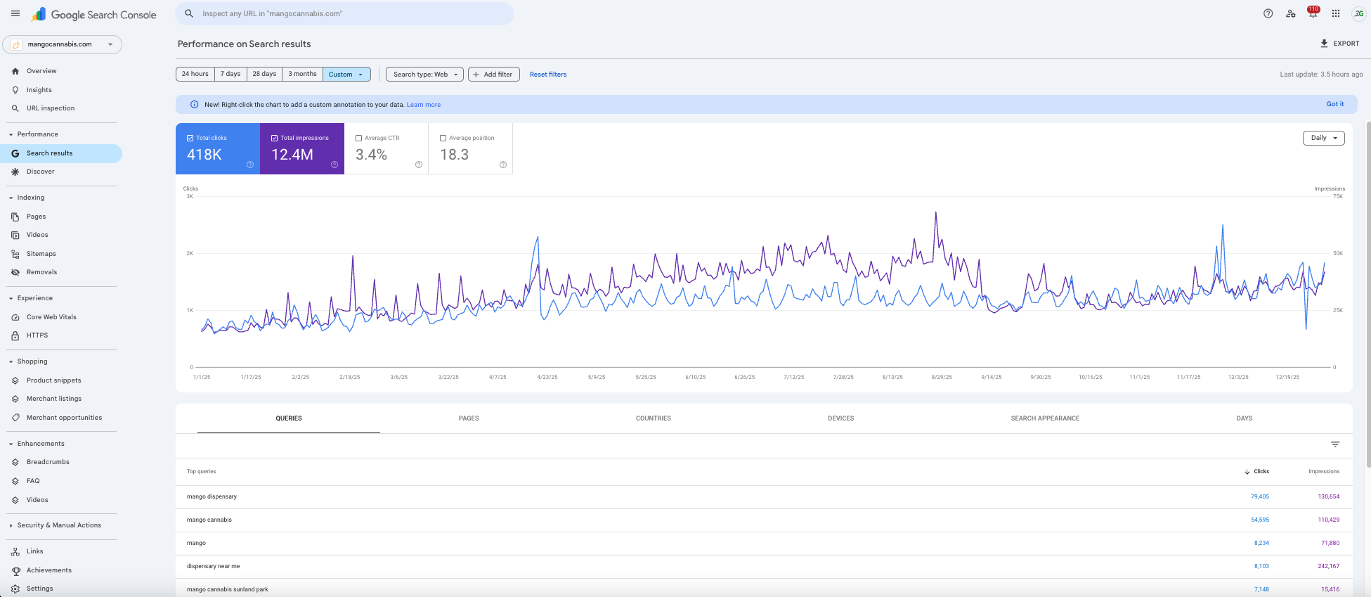Screen dimensions: 1371x597
Task: Click the info icon in annotation banner
Action: pos(195,104)
